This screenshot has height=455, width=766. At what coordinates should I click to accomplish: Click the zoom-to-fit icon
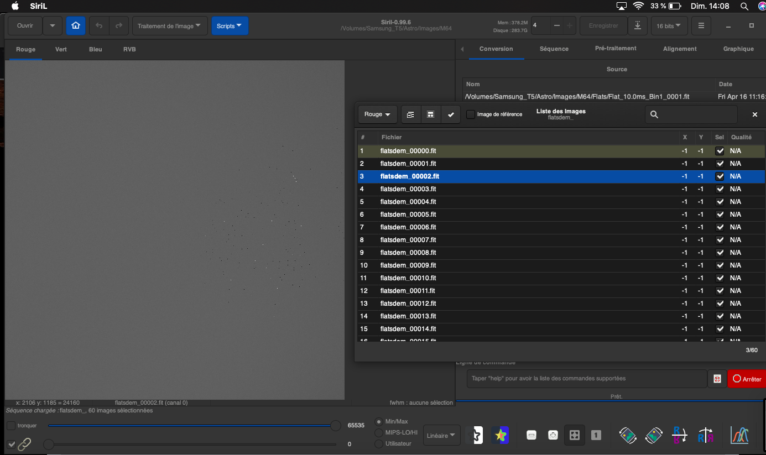(x=575, y=435)
